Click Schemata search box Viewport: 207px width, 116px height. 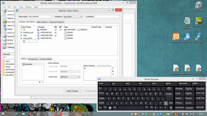coord(8,57)
